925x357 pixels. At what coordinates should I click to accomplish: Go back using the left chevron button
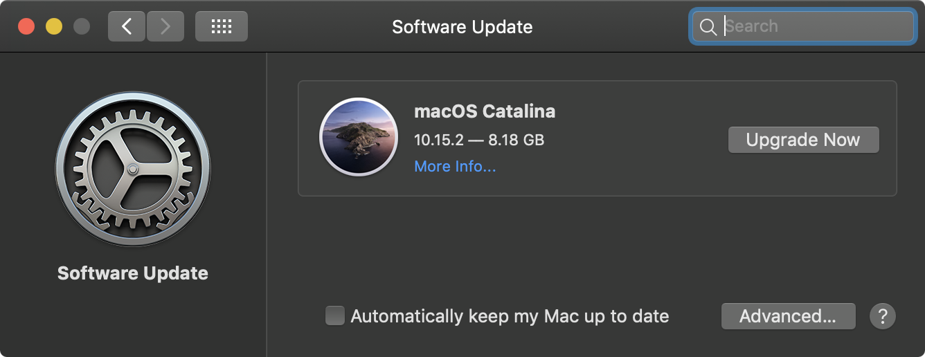(x=127, y=26)
